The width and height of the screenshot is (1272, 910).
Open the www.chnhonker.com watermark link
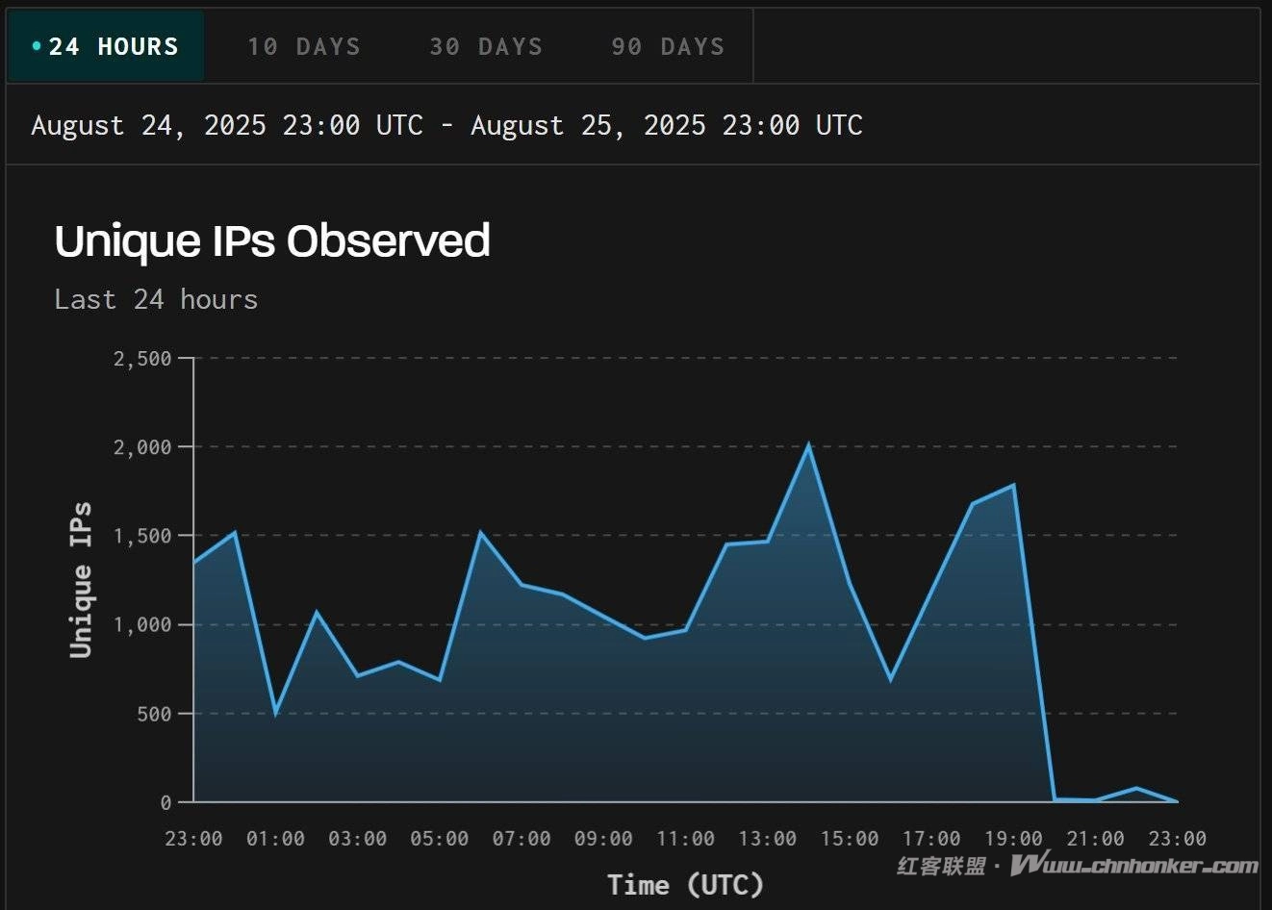(1133, 865)
